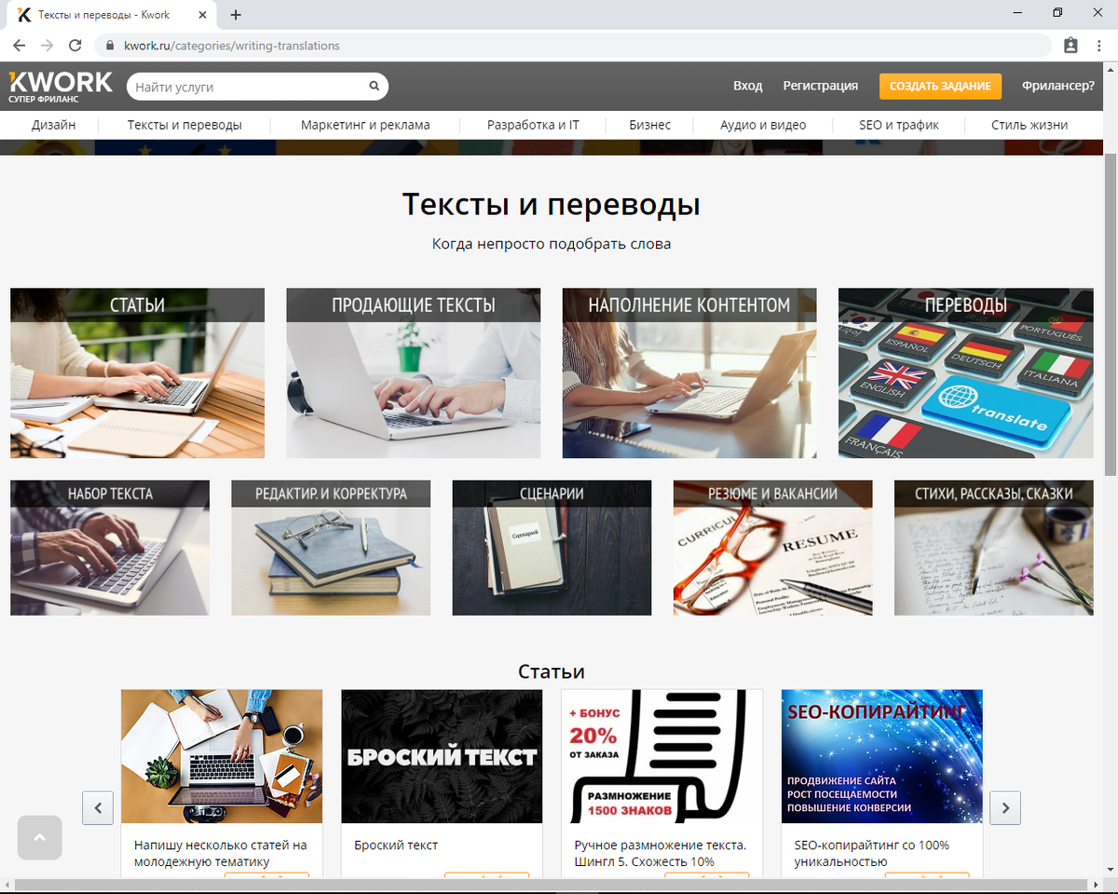Open the Тексты и переводы menu item
Image resolution: width=1118 pixels, height=894 pixels.
click(x=184, y=125)
